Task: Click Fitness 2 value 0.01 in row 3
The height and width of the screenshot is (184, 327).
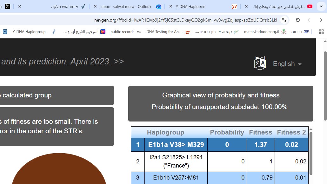Action: (x=301, y=178)
